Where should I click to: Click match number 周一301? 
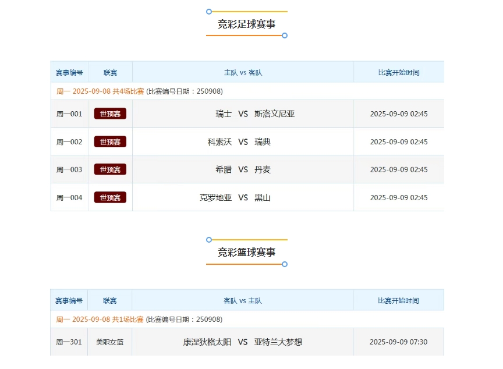(x=69, y=342)
